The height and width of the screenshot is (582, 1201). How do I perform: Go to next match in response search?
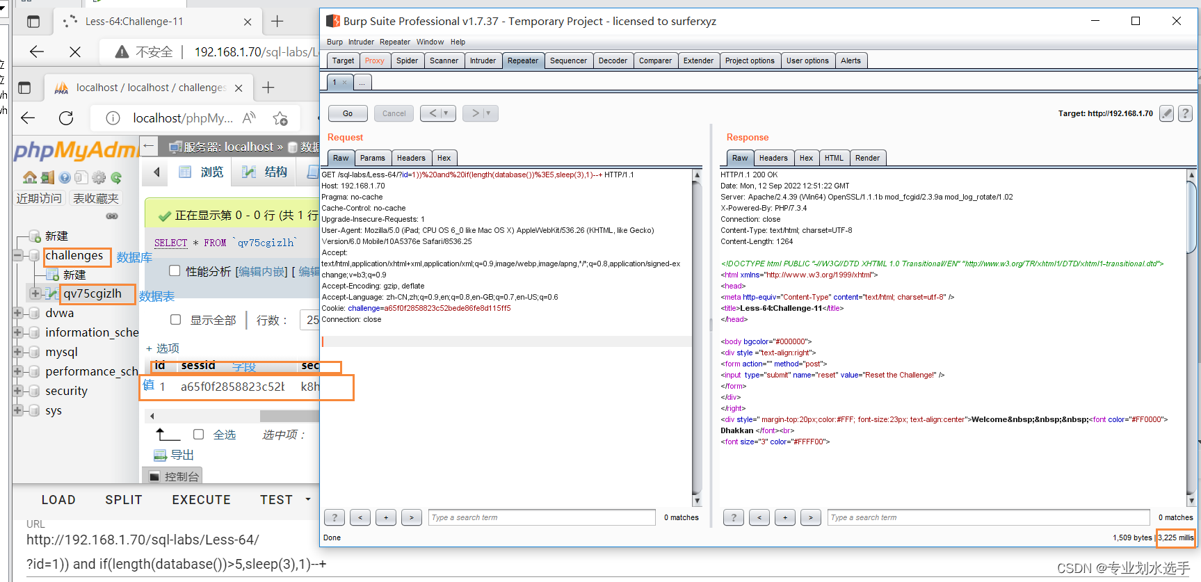point(811,517)
